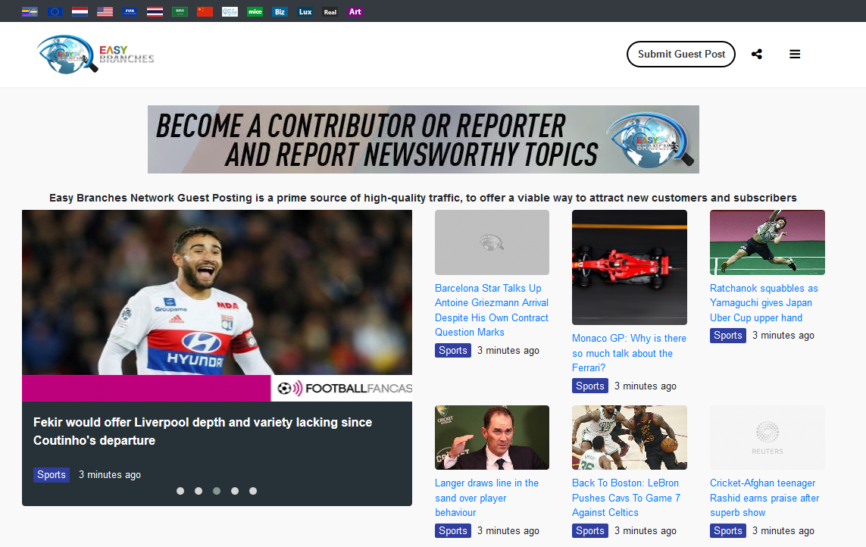Click the Easy Branches logo

[x=95, y=54]
